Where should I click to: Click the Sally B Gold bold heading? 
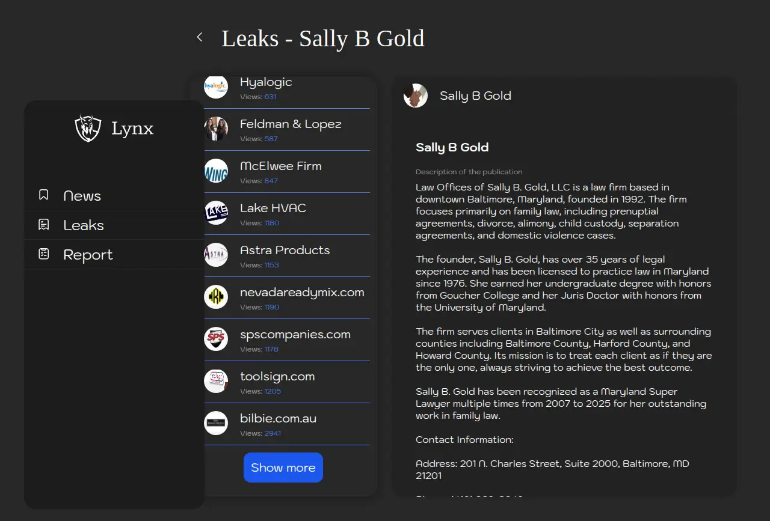click(452, 147)
